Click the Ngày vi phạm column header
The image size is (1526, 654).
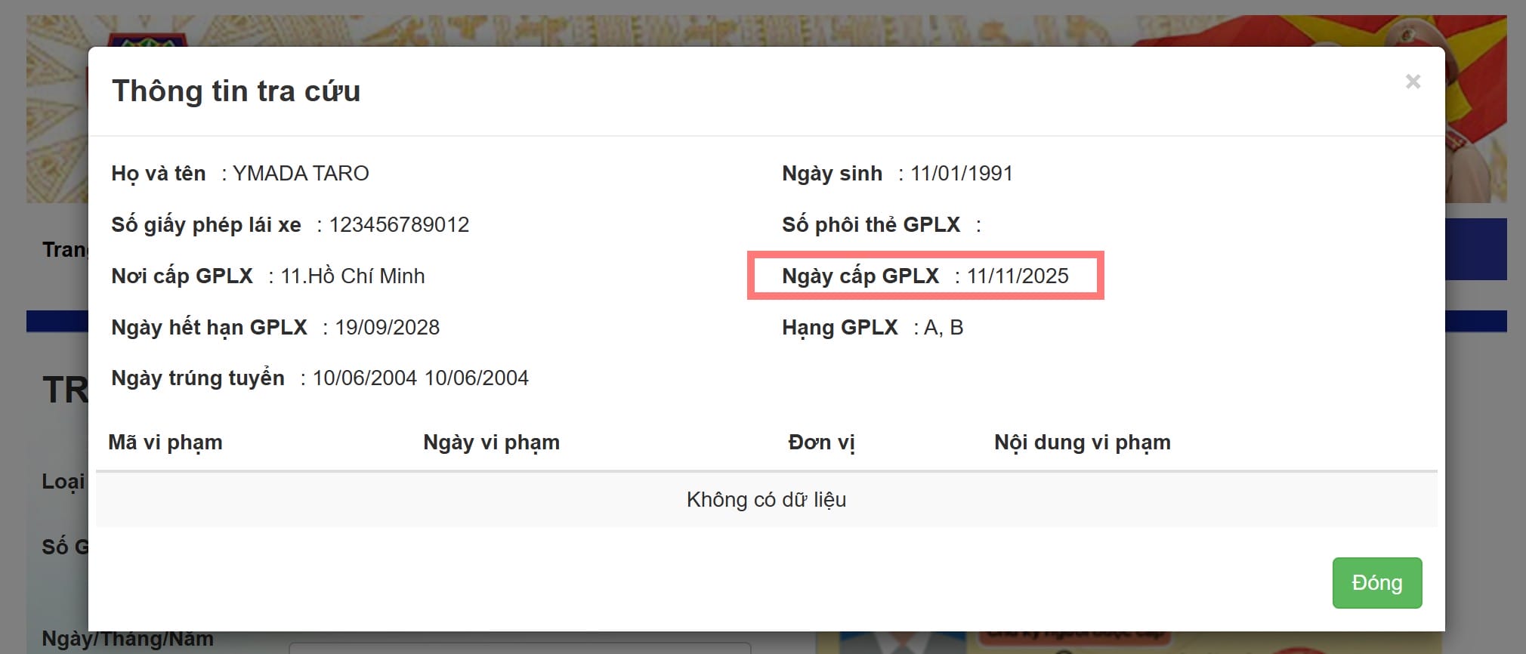click(x=491, y=443)
